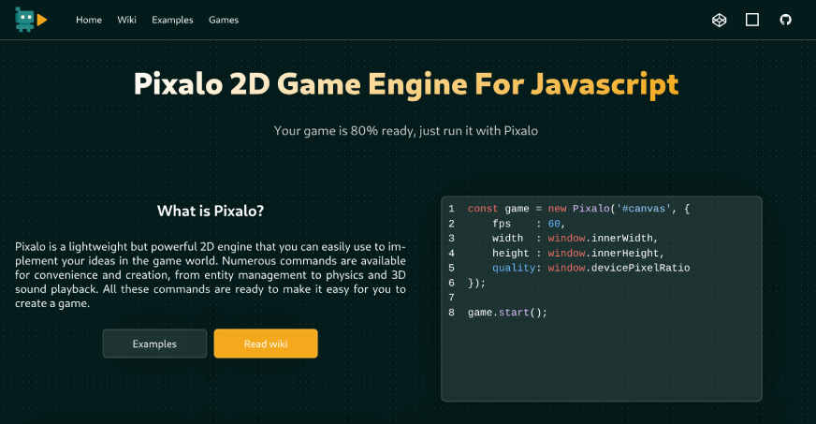Click the 'fps : 60' code line
Viewport: 816px width, 424px height.
pos(529,224)
